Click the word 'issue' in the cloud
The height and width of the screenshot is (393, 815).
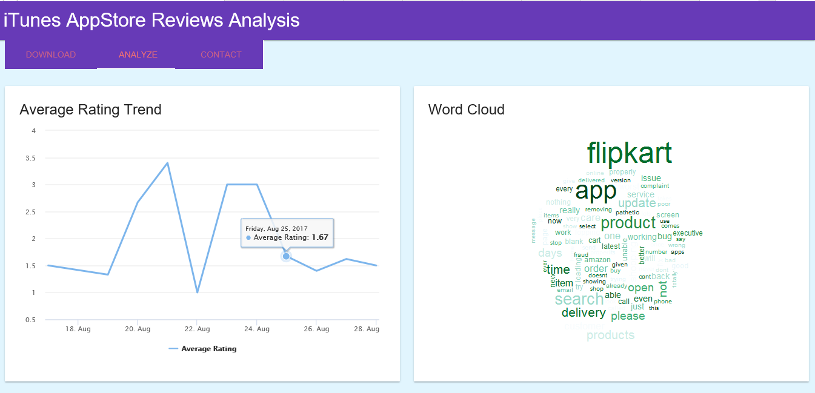(651, 178)
